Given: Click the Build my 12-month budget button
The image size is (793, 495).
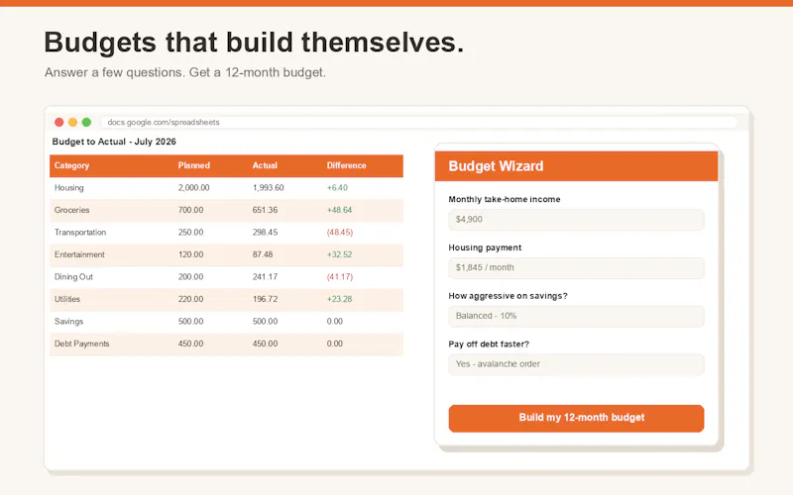Looking at the screenshot, I should point(576,418).
